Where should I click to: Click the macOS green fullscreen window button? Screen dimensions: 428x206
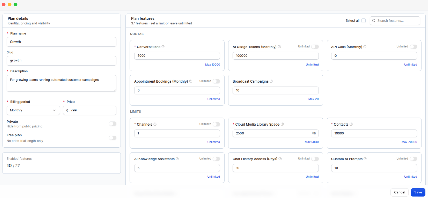click(x=16, y=4)
